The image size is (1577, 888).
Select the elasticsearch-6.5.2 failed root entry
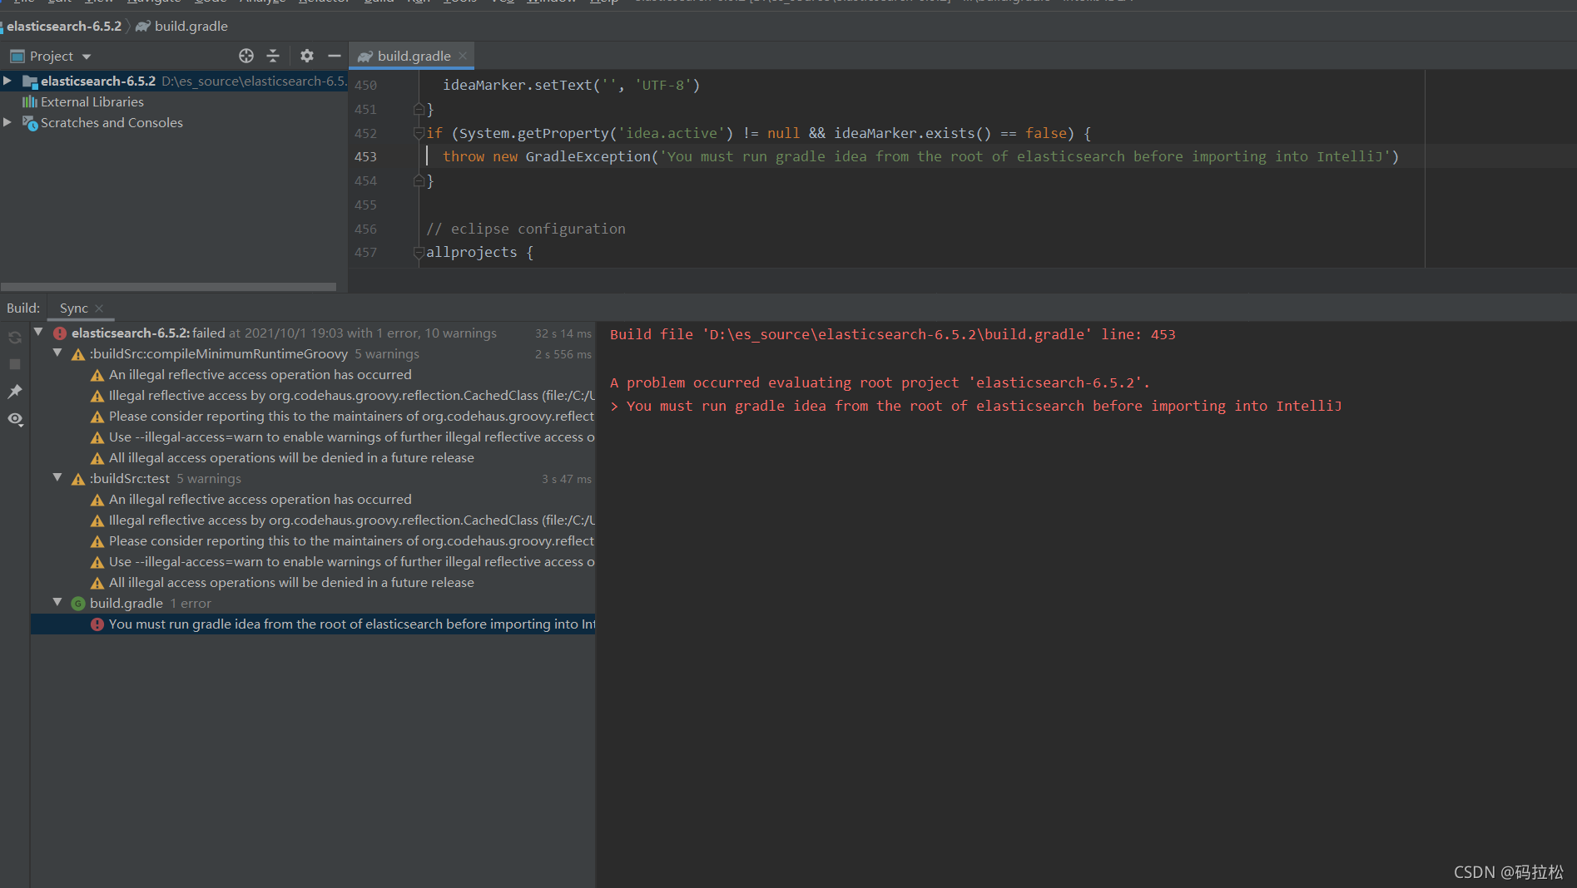pyautogui.click(x=313, y=333)
